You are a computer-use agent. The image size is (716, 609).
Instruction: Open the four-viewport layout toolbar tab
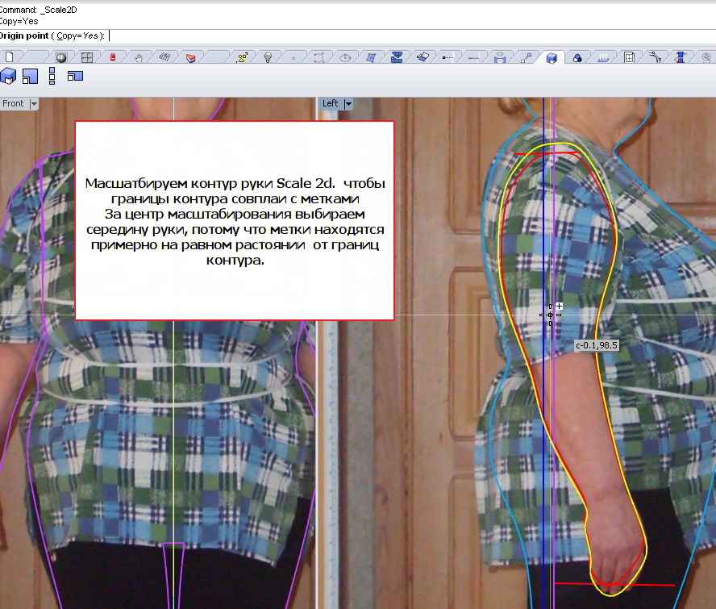[87, 57]
